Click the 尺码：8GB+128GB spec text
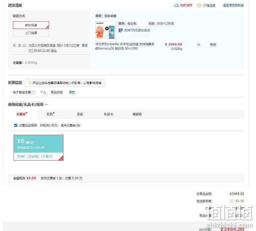Image resolution: width=256 pixels, height=231 pixels. coord(161,24)
